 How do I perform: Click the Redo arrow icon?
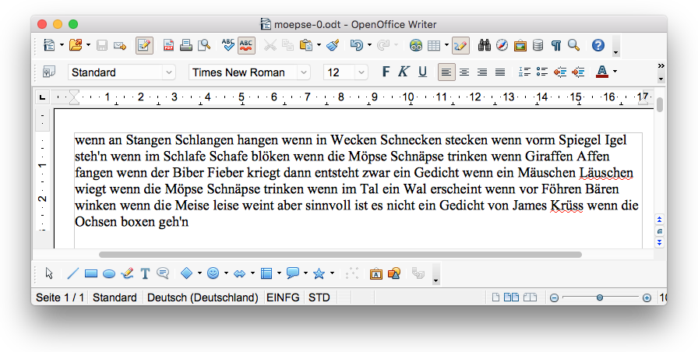[382, 45]
